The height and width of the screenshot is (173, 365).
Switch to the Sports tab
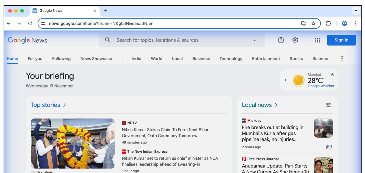(296, 58)
